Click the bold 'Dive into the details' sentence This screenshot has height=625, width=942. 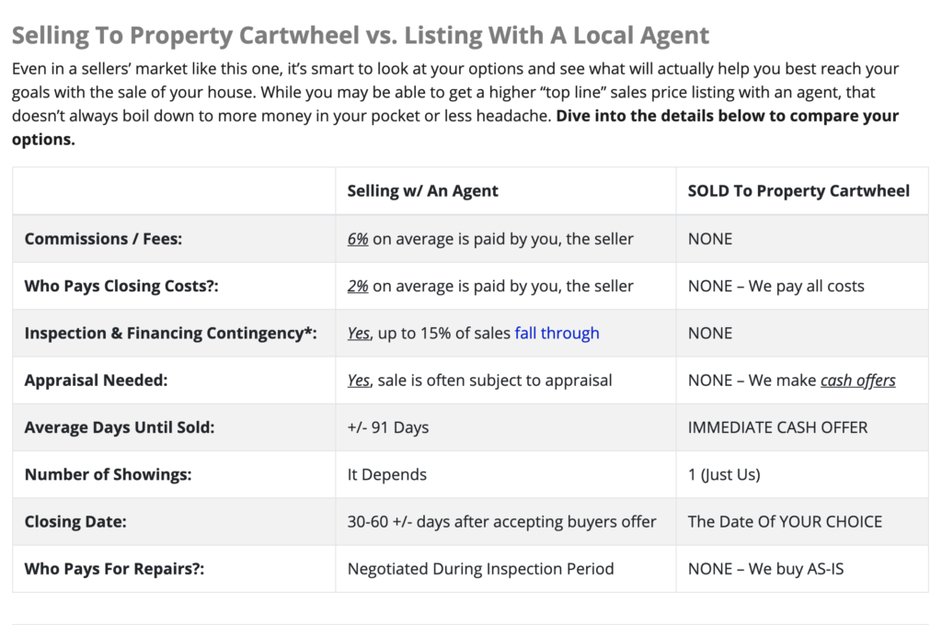tap(455, 127)
